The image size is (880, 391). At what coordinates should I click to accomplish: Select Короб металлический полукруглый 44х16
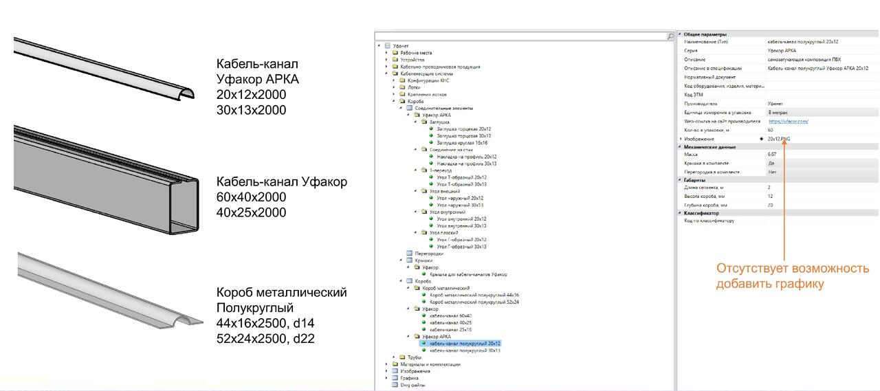point(474,295)
